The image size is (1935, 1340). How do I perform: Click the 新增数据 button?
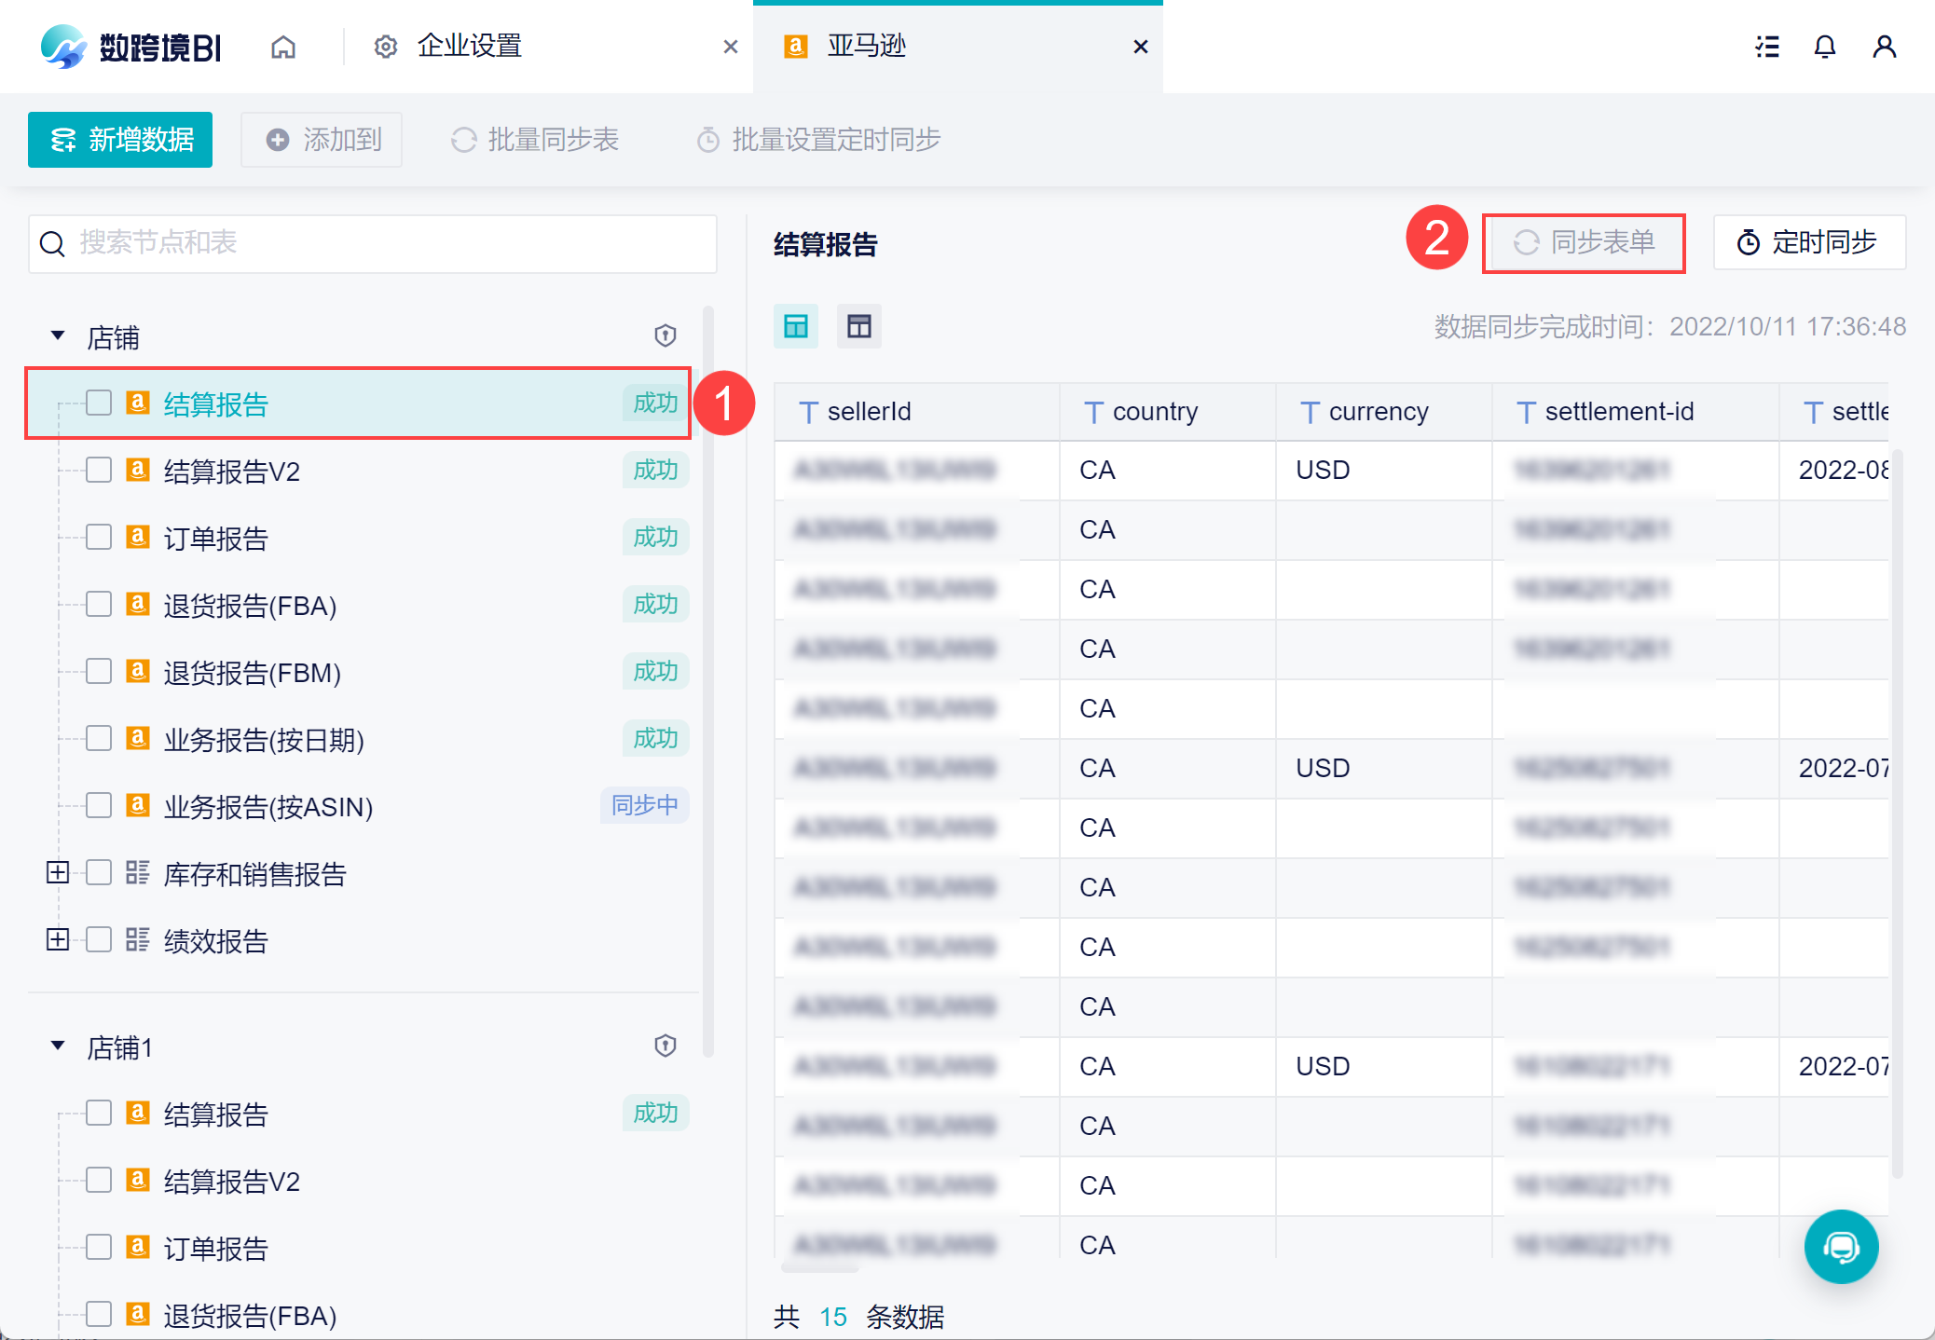tap(120, 140)
